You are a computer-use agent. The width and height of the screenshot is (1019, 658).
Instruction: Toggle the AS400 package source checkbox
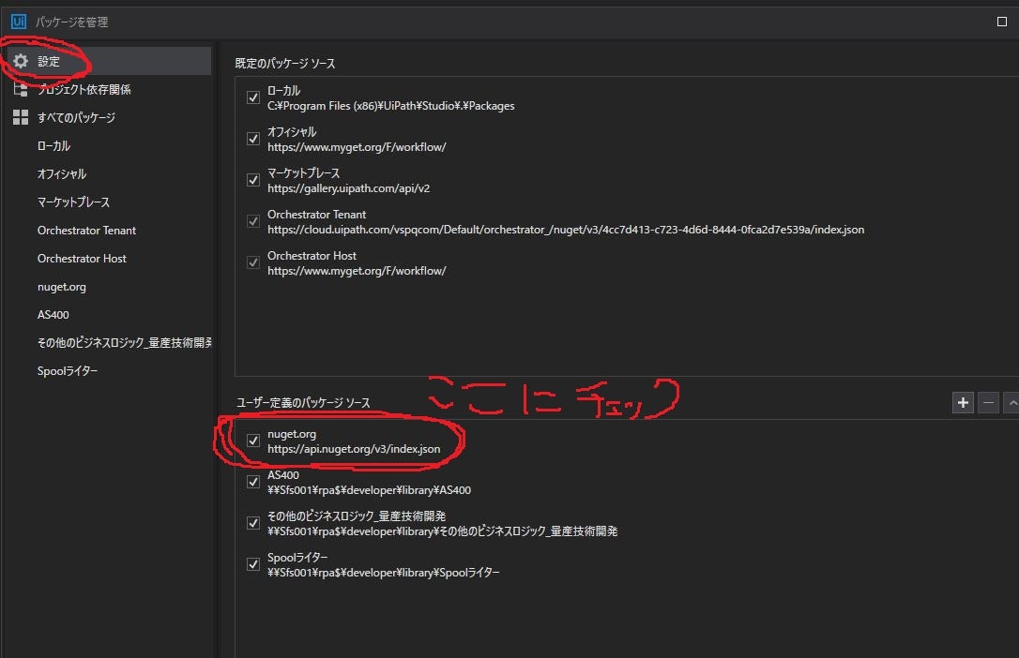252,481
